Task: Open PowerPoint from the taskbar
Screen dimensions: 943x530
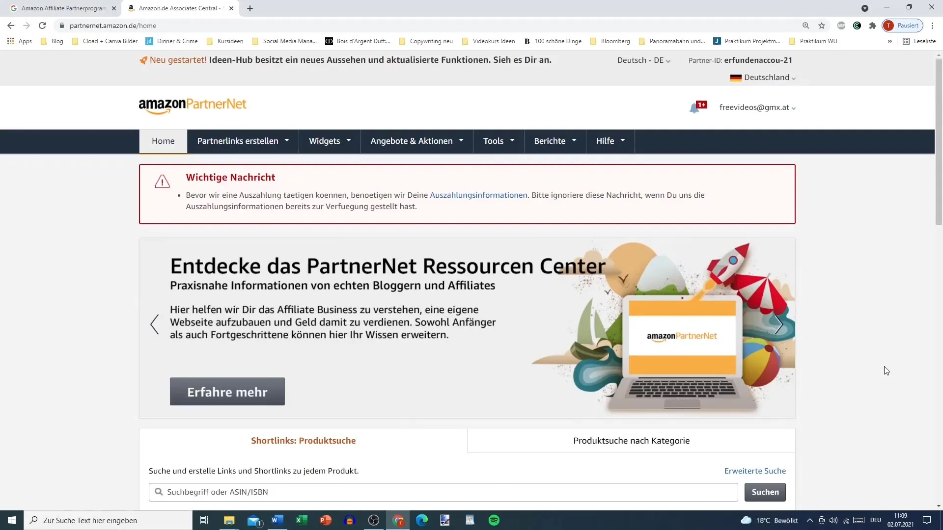Action: (326, 520)
